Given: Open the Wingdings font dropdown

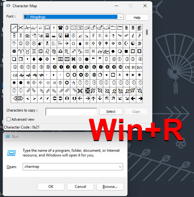Looking at the screenshot, I should click(x=121, y=17).
